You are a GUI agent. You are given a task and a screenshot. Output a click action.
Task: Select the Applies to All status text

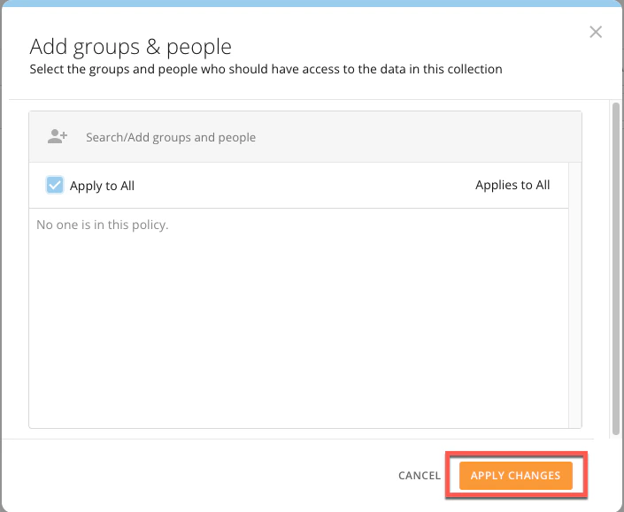(x=512, y=185)
